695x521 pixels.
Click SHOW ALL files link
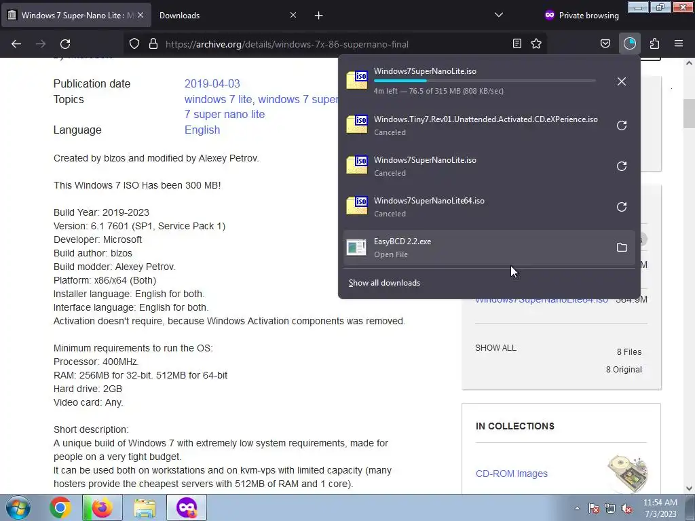pyautogui.click(x=495, y=348)
